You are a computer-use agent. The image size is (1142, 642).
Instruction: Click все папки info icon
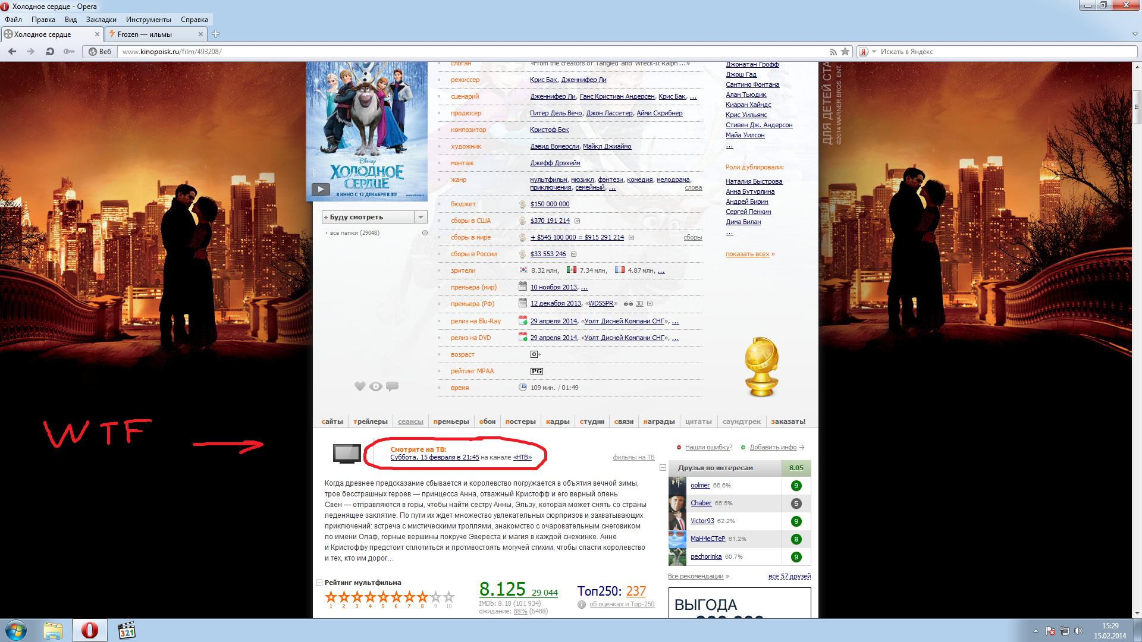[425, 233]
